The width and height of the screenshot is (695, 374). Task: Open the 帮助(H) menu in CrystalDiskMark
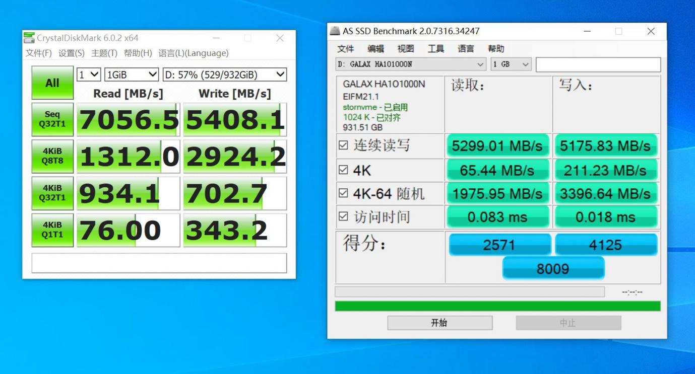click(x=138, y=53)
